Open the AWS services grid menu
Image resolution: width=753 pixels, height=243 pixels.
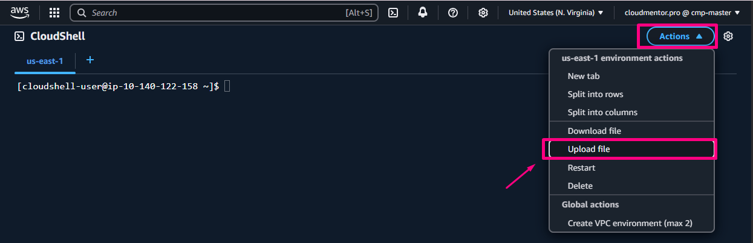click(x=54, y=13)
